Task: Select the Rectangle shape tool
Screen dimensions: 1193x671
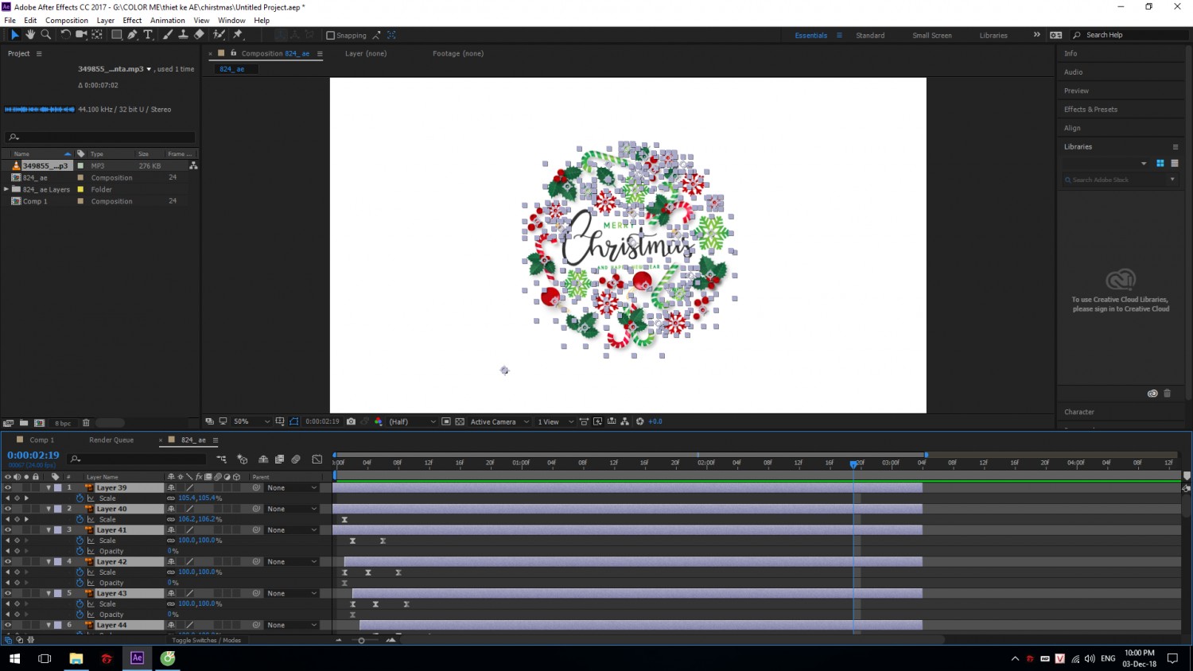Action: [117, 35]
